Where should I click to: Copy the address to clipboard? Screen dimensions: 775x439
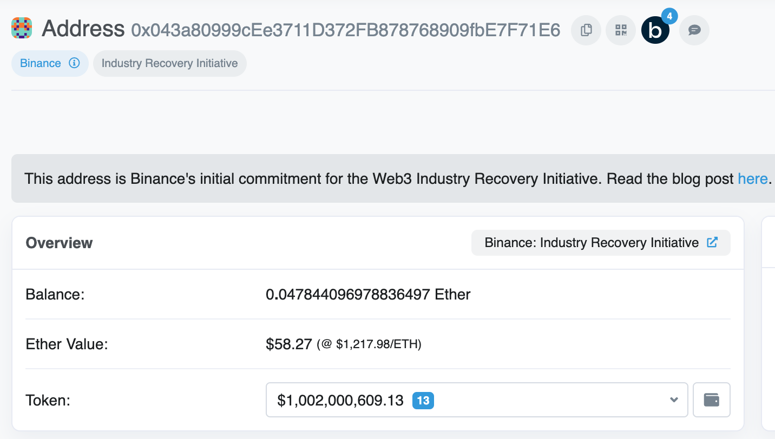[586, 30]
